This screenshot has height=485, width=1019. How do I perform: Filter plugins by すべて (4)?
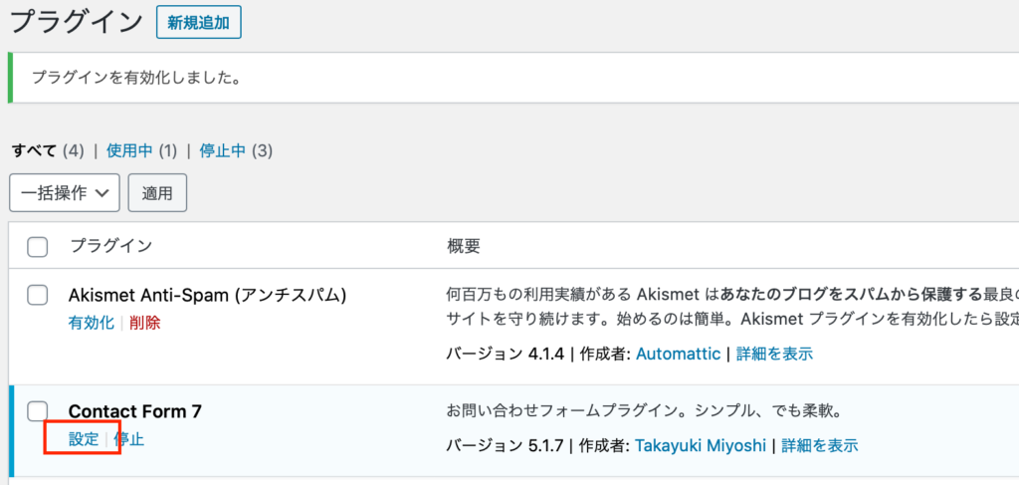point(48,151)
